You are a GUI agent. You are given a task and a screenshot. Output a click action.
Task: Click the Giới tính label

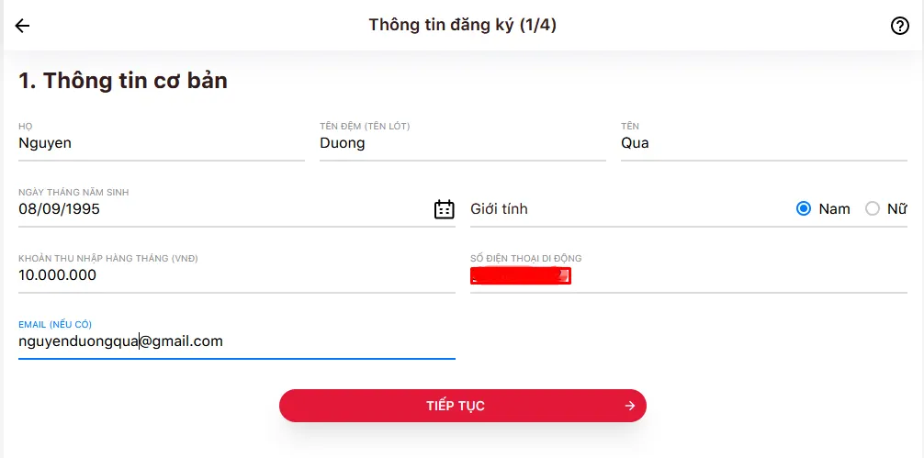click(499, 209)
